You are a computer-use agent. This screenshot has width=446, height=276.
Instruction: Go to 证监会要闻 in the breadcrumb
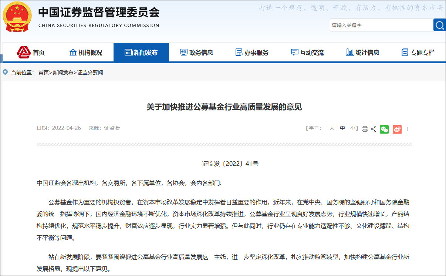click(90, 73)
